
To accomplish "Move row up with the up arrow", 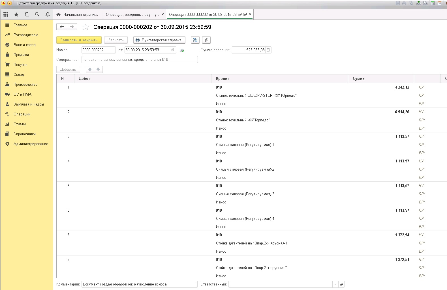I will (x=90, y=69).
